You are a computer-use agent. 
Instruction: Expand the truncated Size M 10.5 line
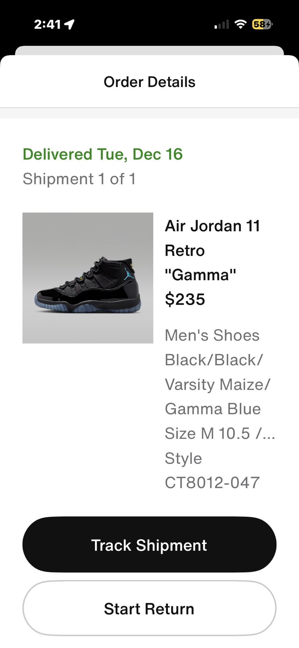(220, 433)
